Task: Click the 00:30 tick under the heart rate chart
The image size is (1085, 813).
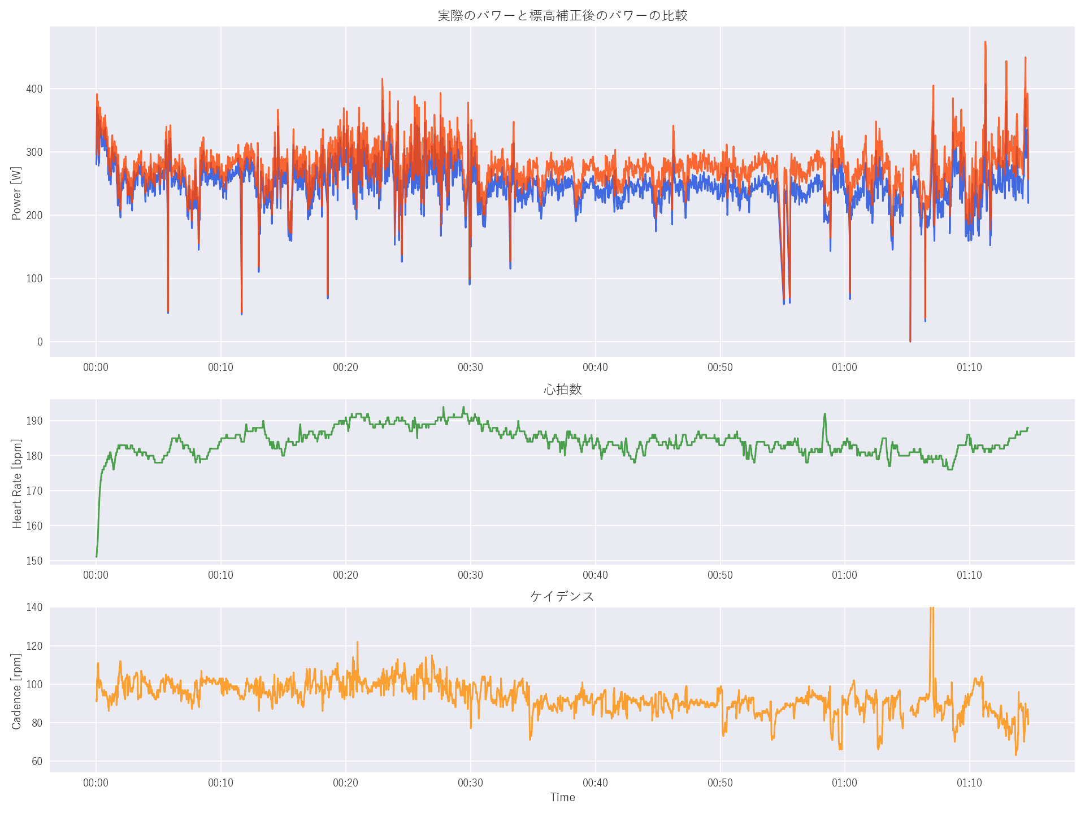Action: click(x=470, y=575)
